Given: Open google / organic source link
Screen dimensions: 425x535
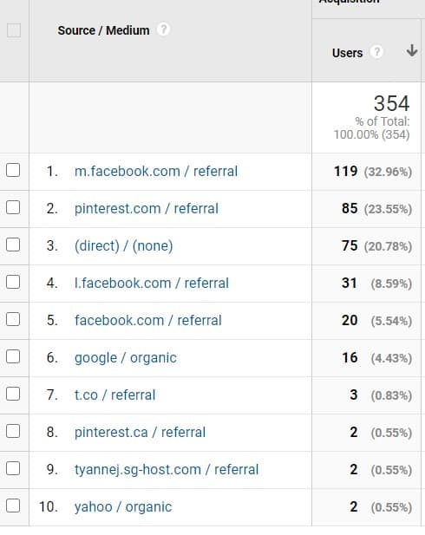Looking at the screenshot, I should tap(126, 358).
